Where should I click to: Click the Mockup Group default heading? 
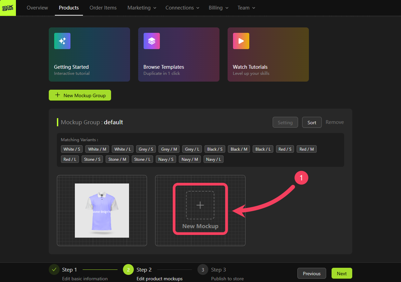coord(92,122)
